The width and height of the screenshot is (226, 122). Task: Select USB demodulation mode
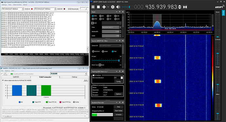pos(115,16)
